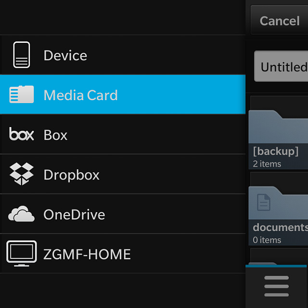Tap the Box logo icon

point(21,134)
